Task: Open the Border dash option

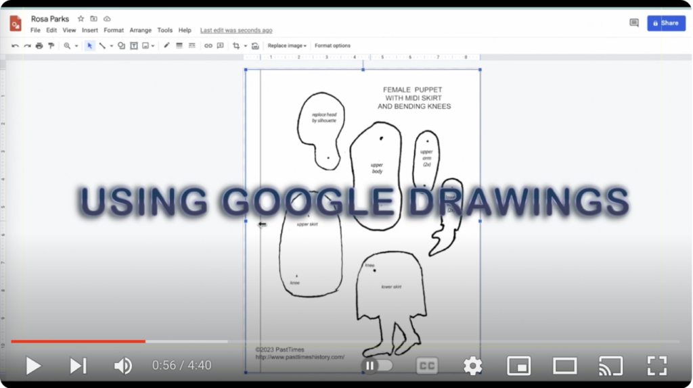Action: (x=192, y=45)
